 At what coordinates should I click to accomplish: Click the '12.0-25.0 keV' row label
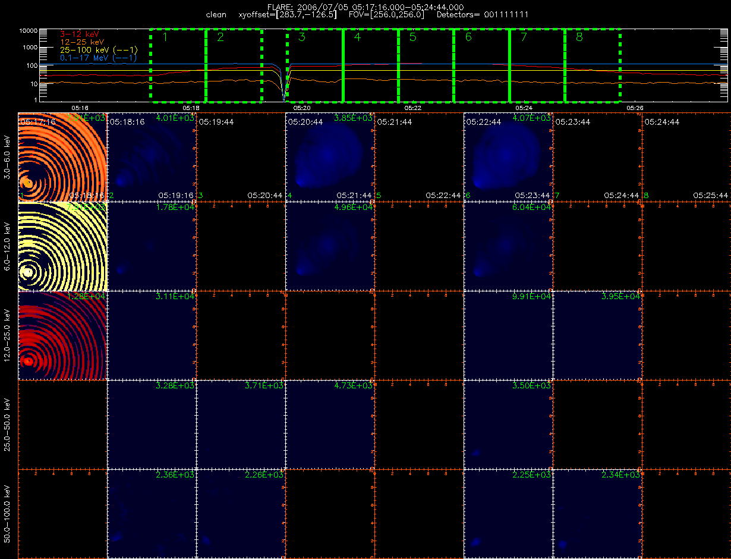click(7, 335)
